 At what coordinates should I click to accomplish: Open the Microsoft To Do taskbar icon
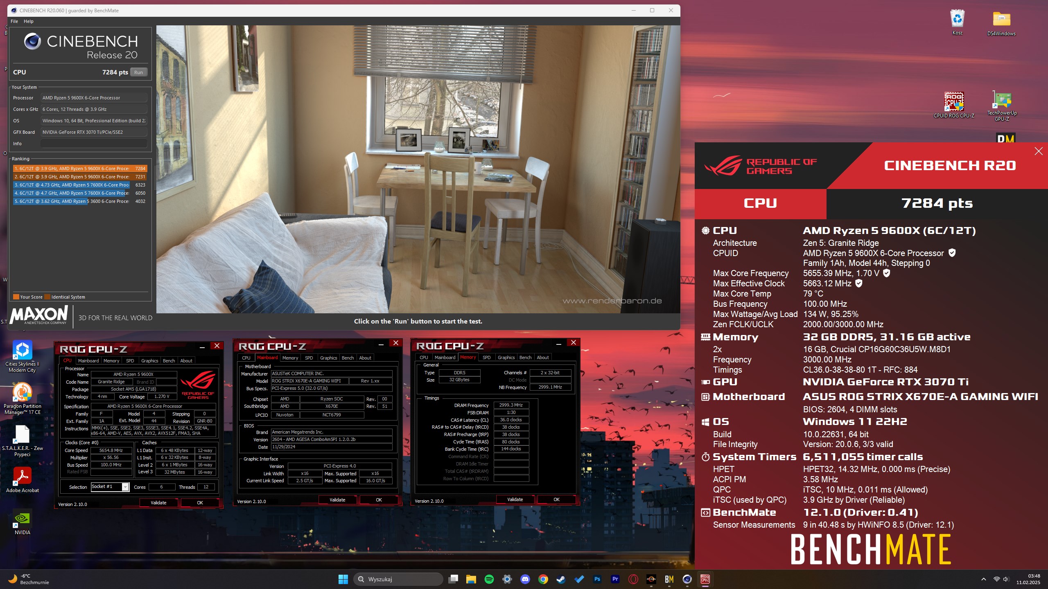tap(579, 579)
